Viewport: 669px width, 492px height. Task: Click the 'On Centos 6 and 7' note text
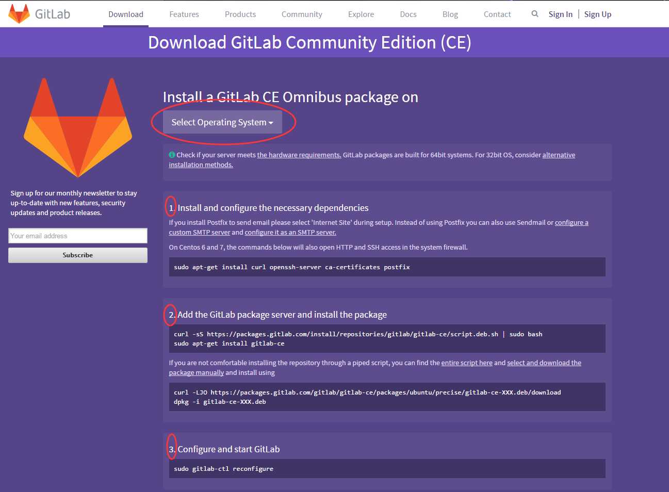(x=318, y=247)
